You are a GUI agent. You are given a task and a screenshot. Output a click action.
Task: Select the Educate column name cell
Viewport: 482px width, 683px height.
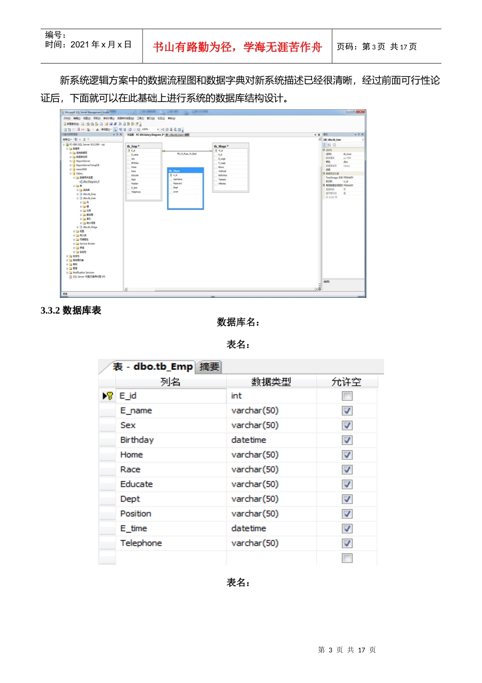[x=171, y=484]
